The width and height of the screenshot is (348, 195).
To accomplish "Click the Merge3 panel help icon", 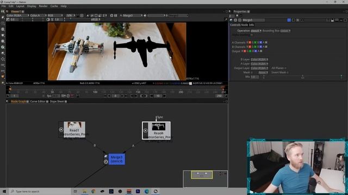I will pos(328,20).
